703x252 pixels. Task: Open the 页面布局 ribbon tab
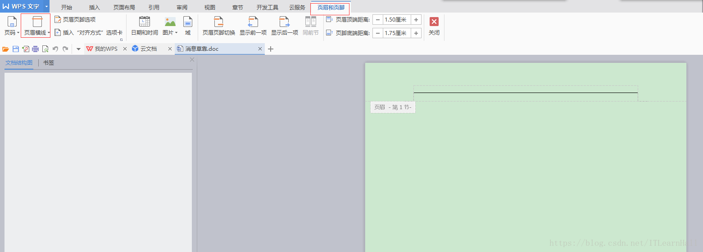124,8
